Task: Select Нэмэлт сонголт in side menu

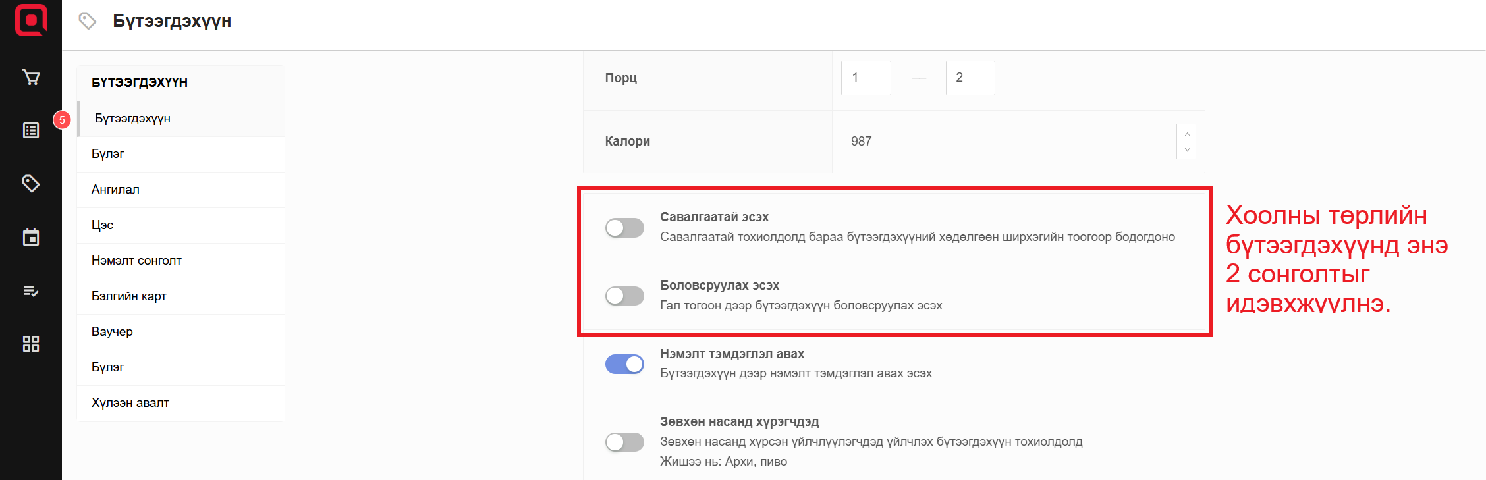Action: click(136, 261)
